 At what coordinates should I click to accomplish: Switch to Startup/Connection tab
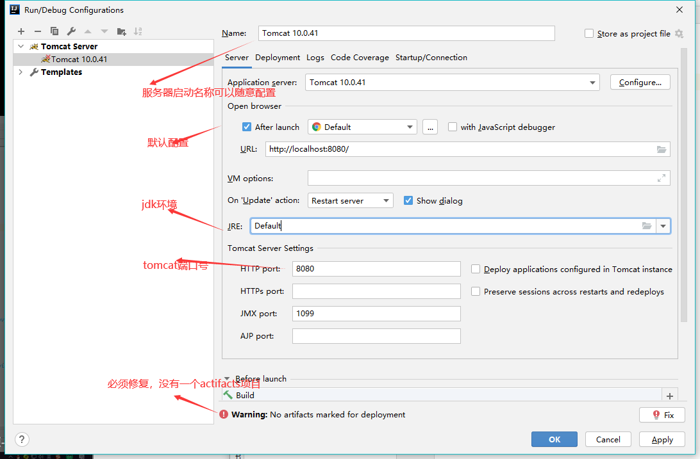(x=431, y=58)
